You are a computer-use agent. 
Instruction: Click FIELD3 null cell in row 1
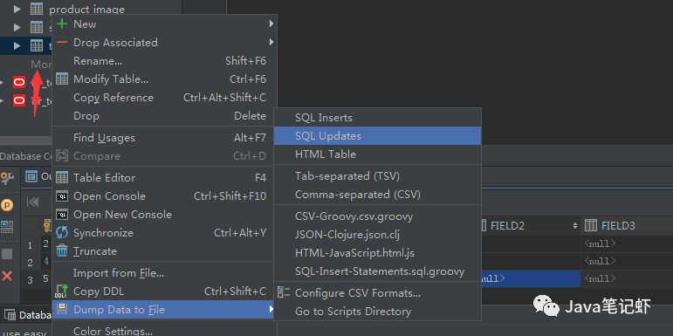tap(627, 243)
